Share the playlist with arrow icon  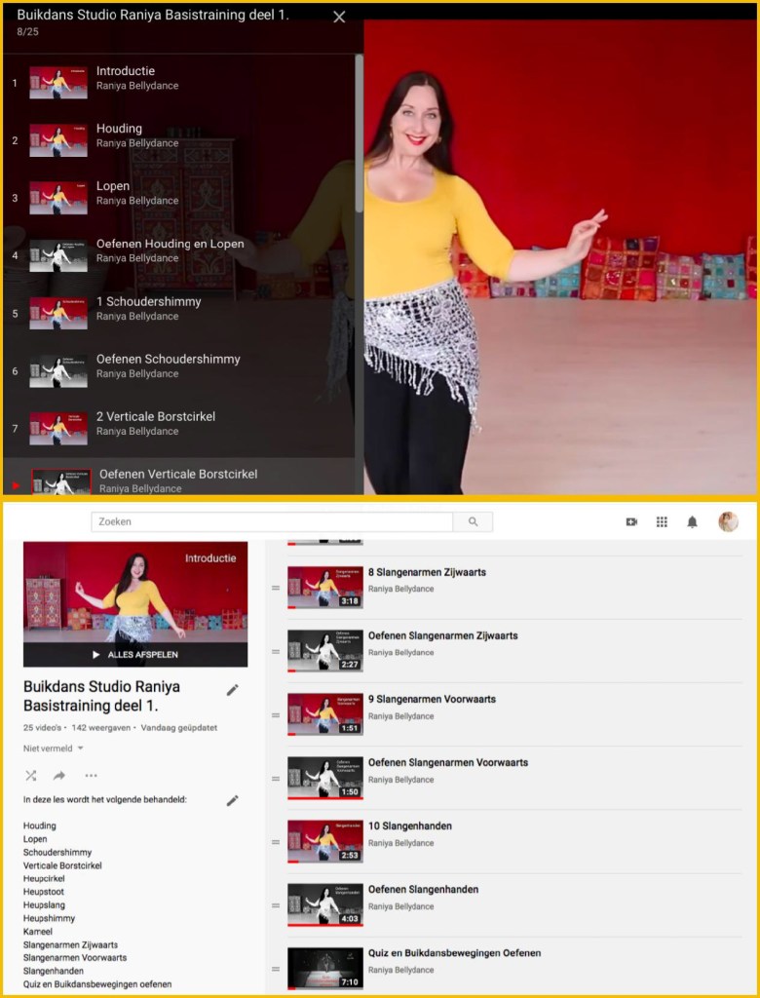pyautogui.click(x=59, y=776)
